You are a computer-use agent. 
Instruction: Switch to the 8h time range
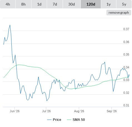pos(23,4)
